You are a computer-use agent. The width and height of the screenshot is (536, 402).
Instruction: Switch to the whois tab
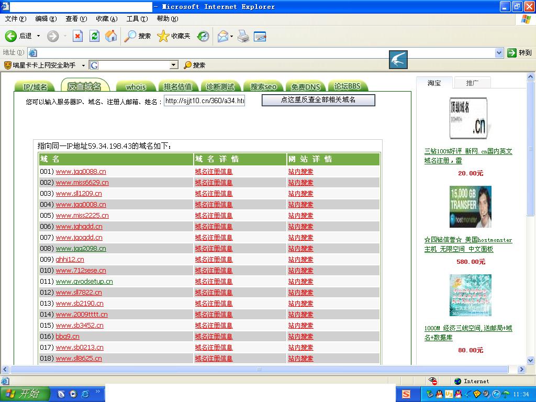point(136,87)
